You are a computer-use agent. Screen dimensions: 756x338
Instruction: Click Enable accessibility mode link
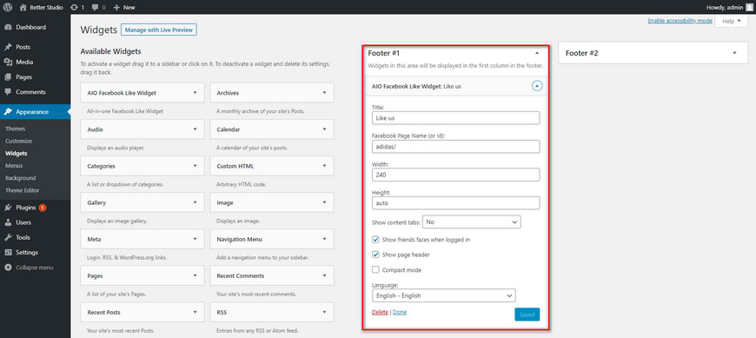(x=680, y=21)
